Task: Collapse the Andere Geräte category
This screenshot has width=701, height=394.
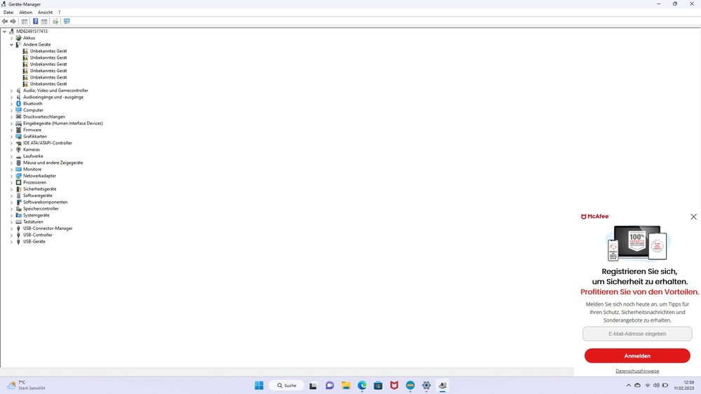Action: [11, 45]
